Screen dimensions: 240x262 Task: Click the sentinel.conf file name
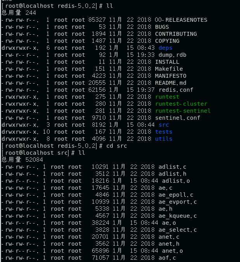pos(178,118)
